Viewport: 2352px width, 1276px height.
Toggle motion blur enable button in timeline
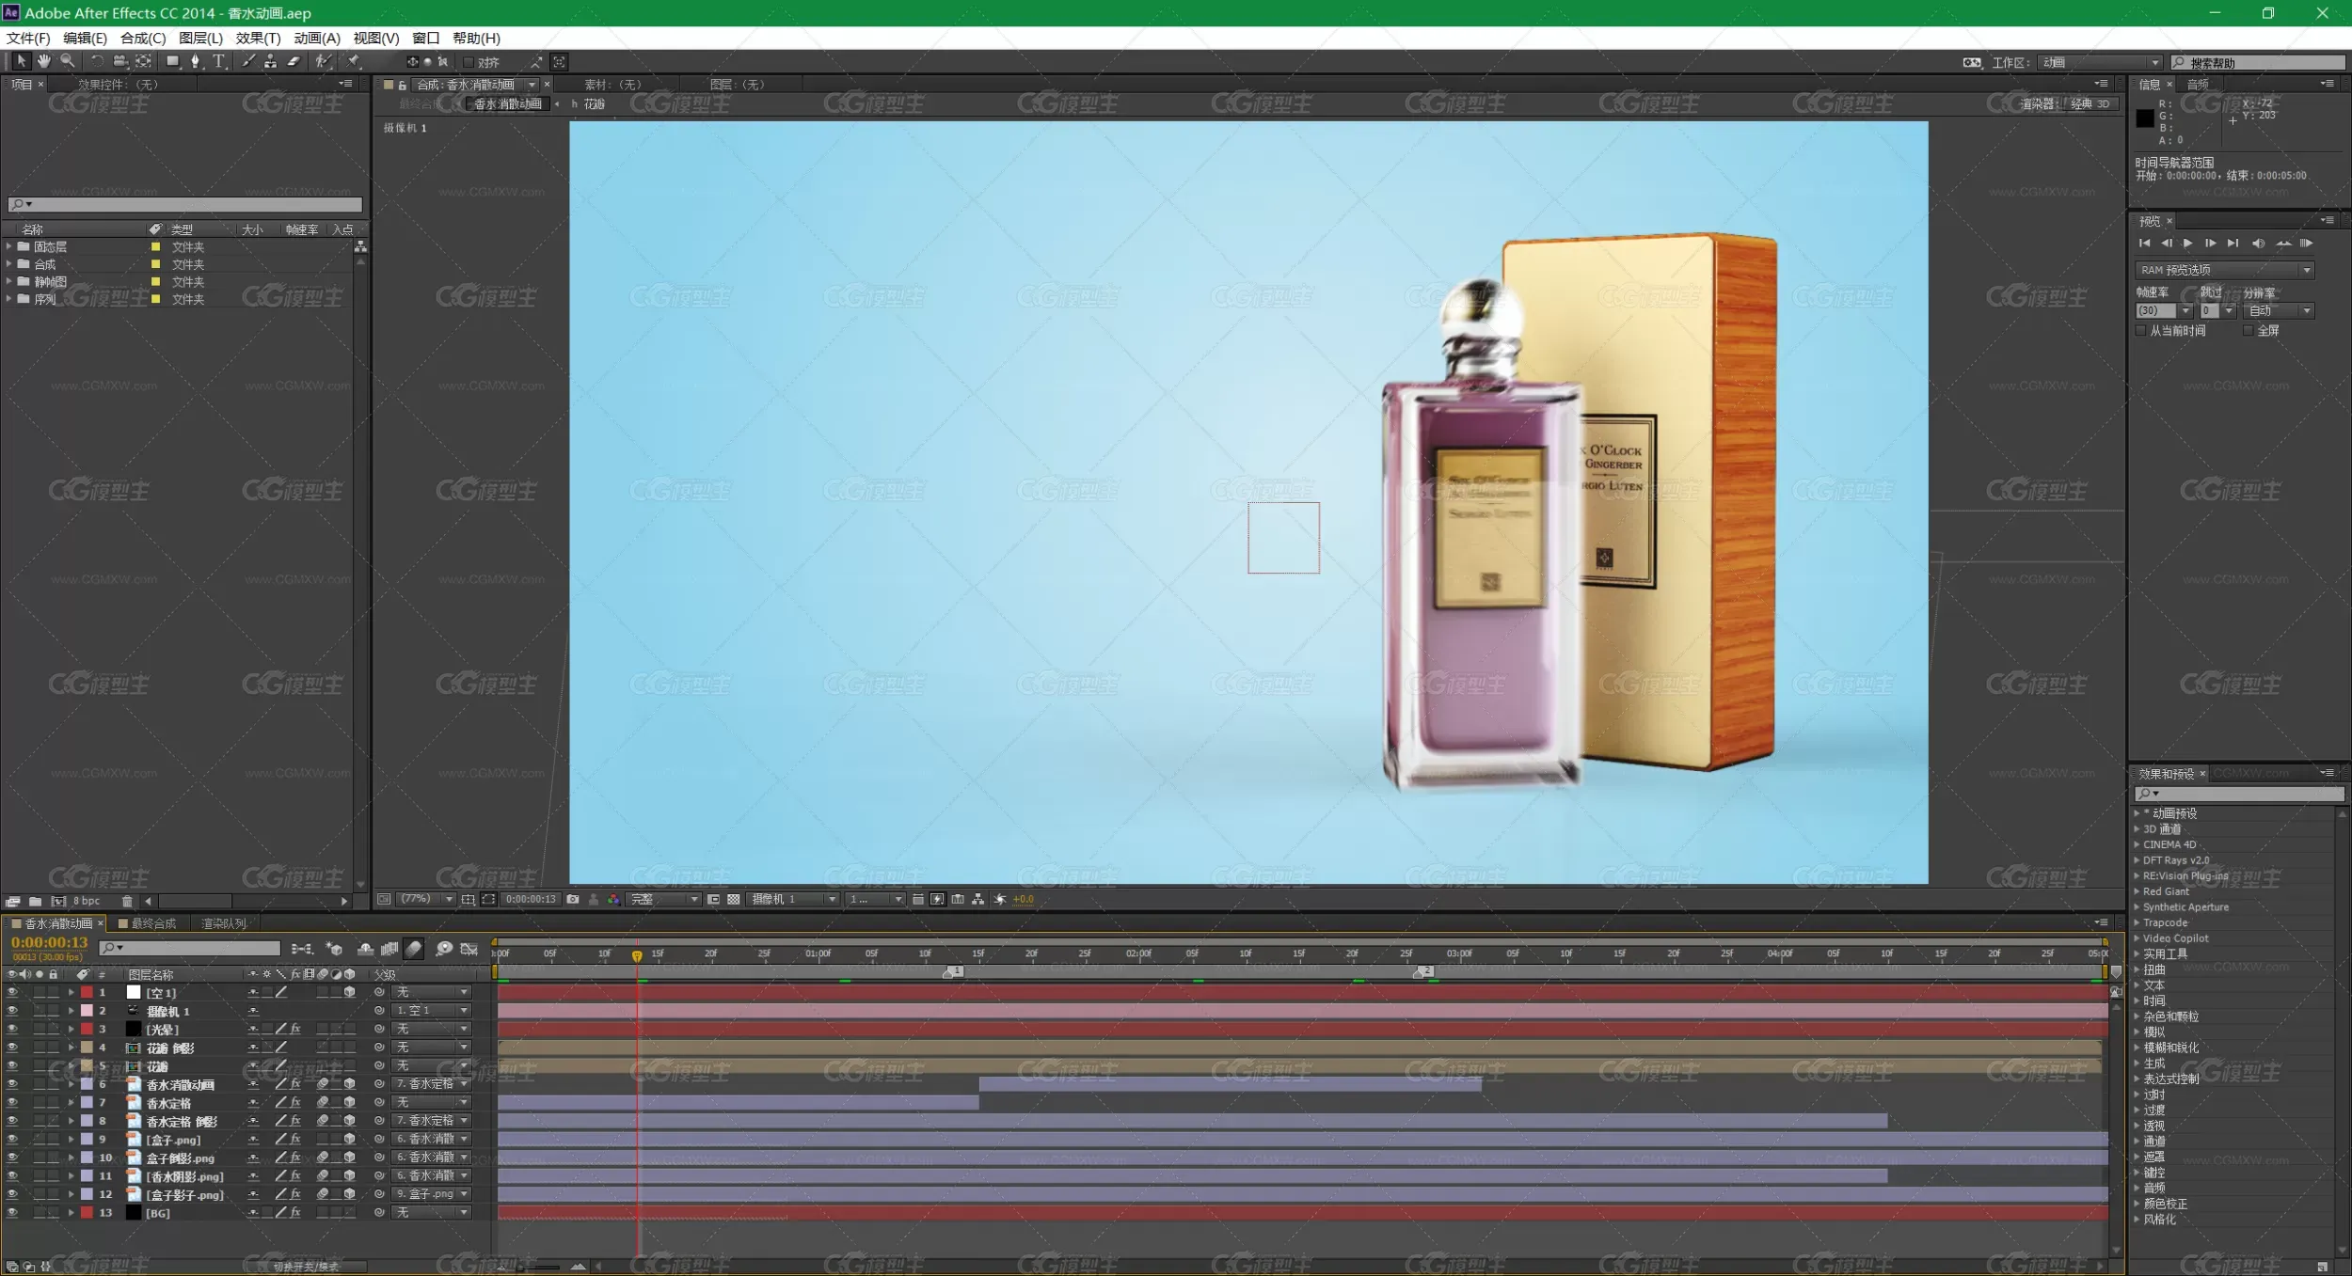point(414,949)
